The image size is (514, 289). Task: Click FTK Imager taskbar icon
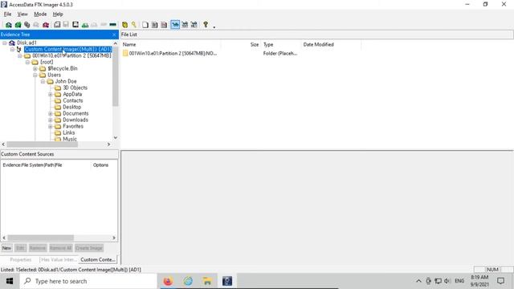pos(226,281)
